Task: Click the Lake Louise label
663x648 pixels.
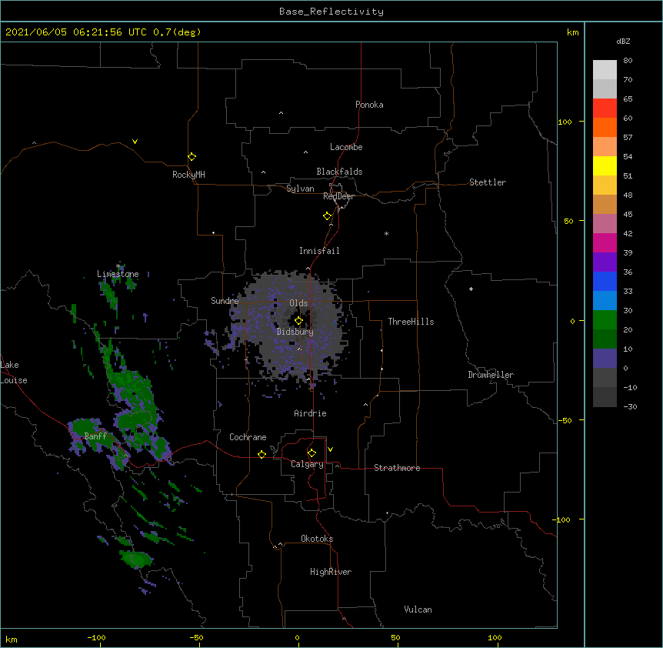Action: [14, 372]
